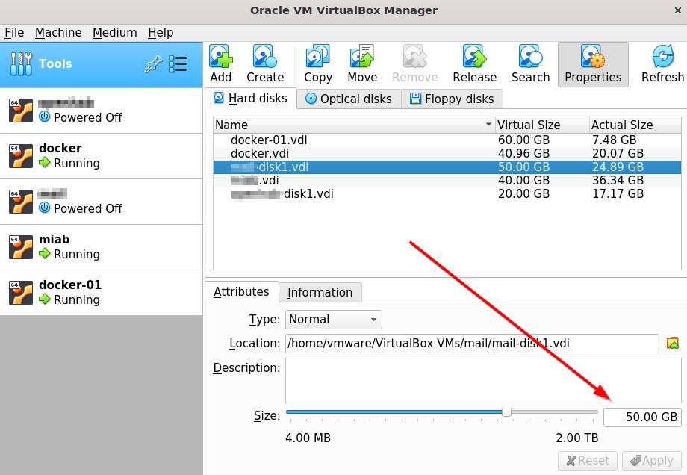687x475 pixels.
Task: Switch to the Floppy disks tab
Action: point(452,99)
